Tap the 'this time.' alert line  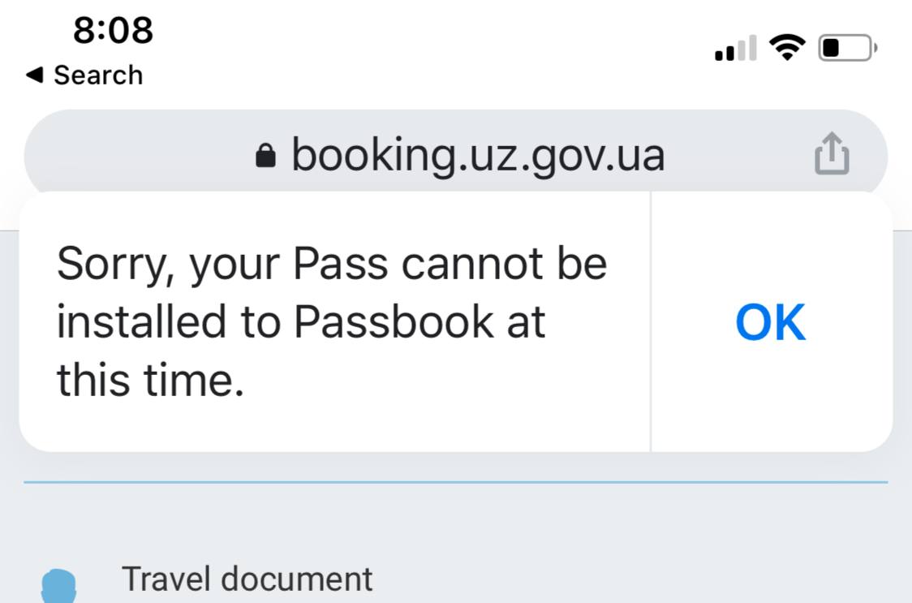click(x=150, y=380)
